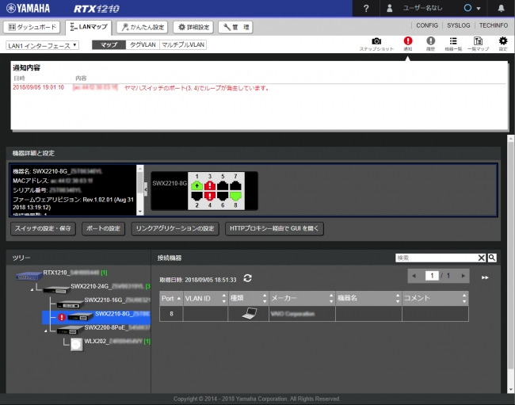Collapse the SWX2210-24G tree node
Viewport: 515px width, 405px height.
click(32, 289)
